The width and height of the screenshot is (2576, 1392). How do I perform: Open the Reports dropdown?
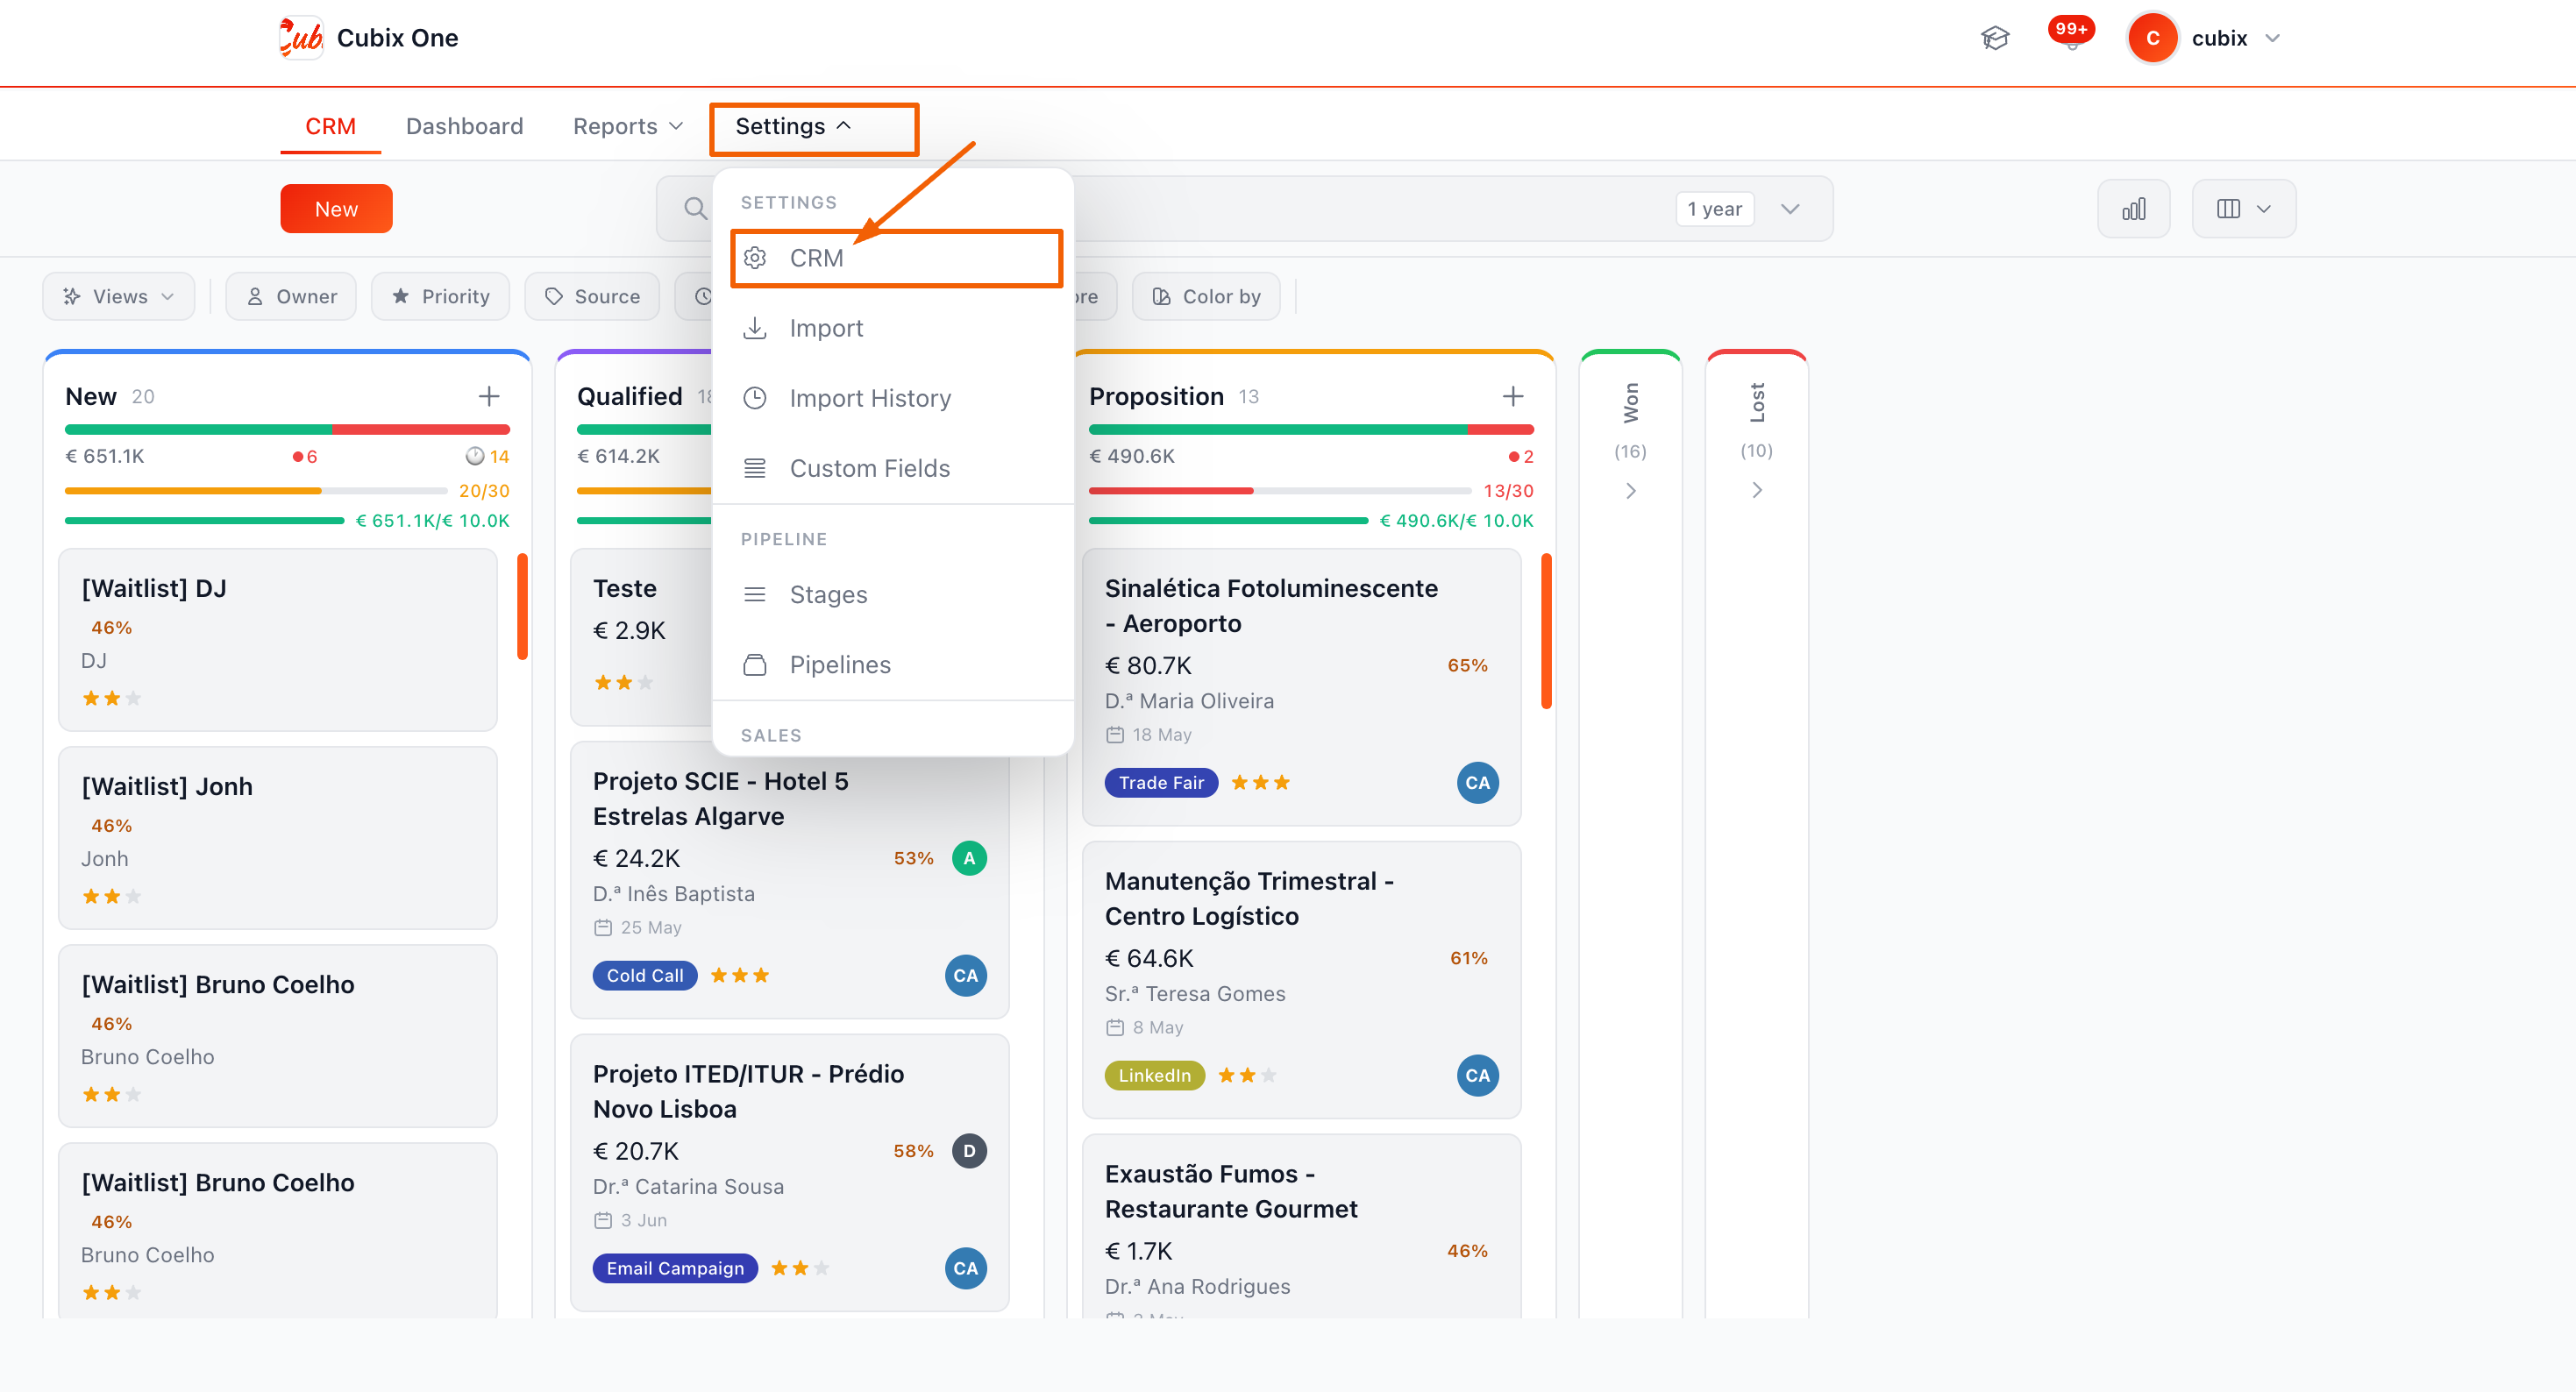627,126
